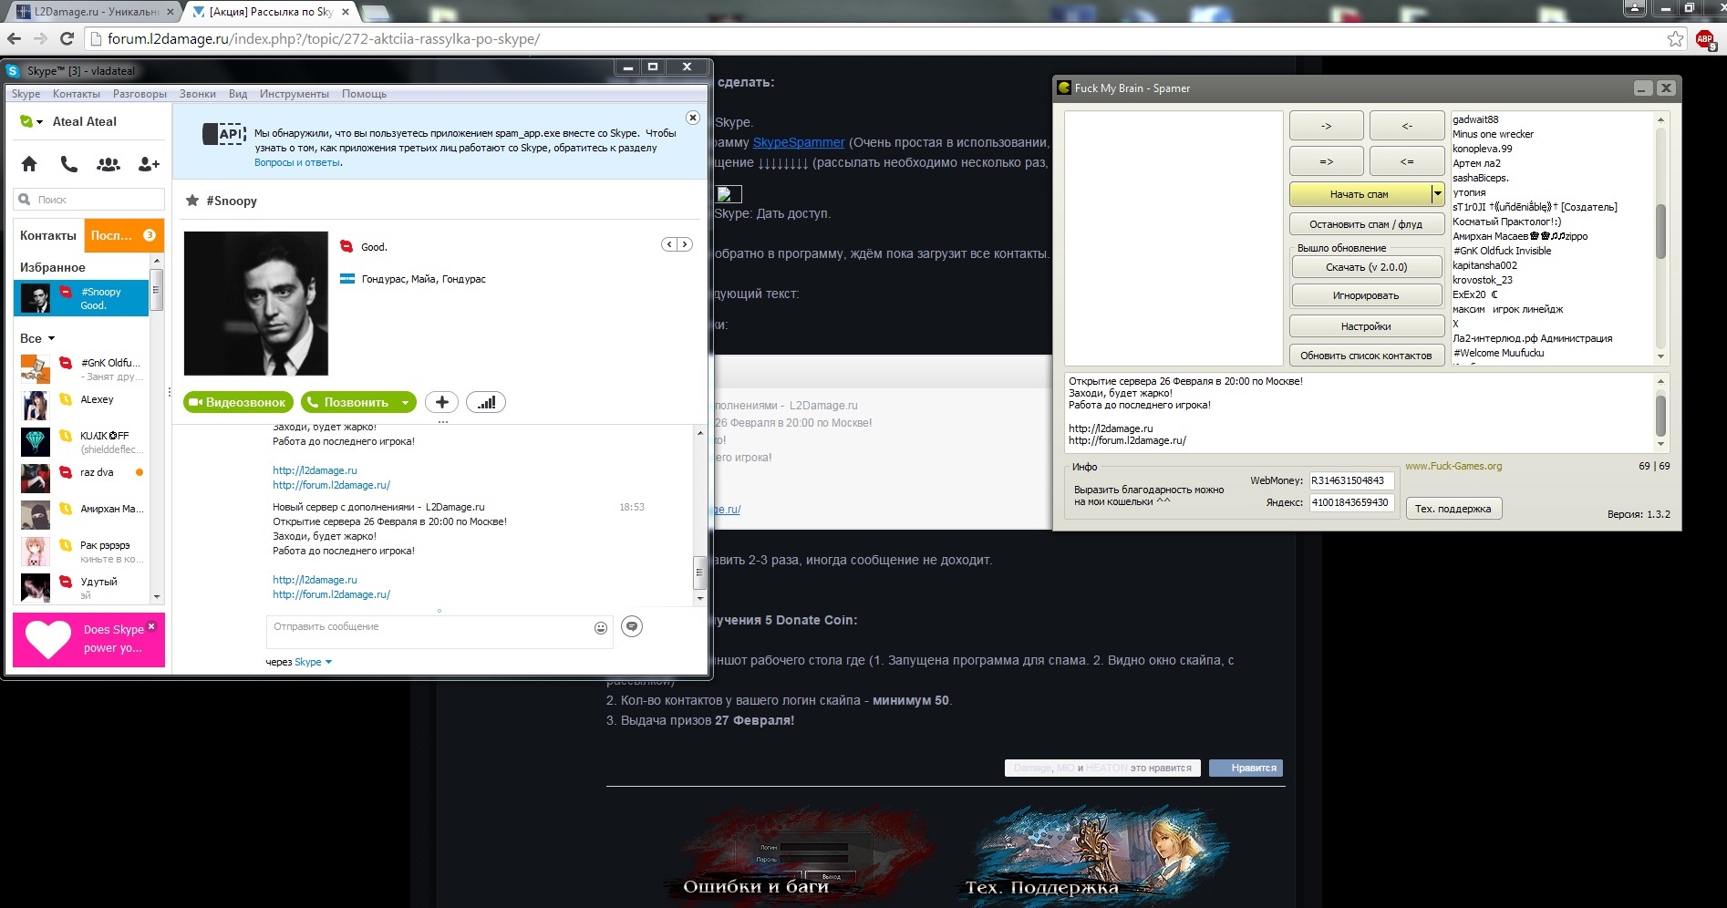Click the Chrome address bar
Screen dimensions: 1727x908
tap(875, 39)
